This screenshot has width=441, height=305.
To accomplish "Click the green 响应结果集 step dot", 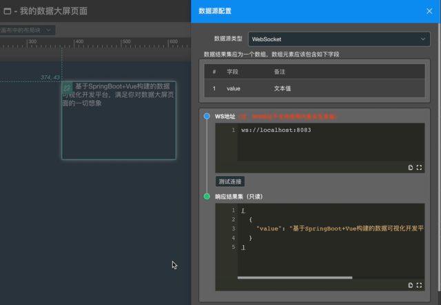I will [207, 196].
